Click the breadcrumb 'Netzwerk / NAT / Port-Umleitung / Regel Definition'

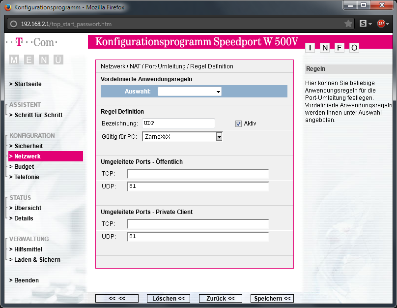click(167, 66)
